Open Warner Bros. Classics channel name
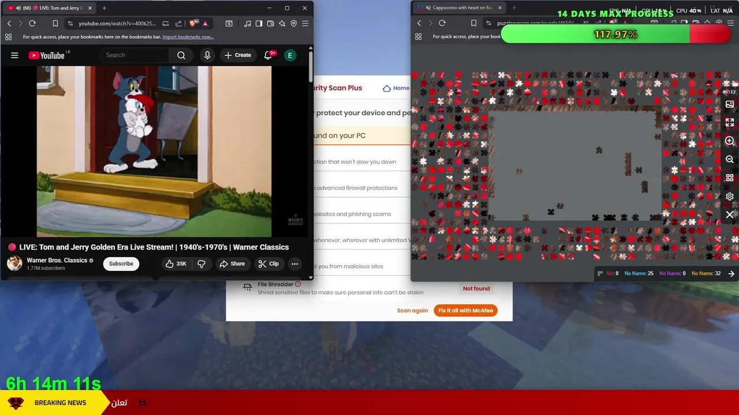The width and height of the screenshot is (739, 415). click(x=57, y=261)
